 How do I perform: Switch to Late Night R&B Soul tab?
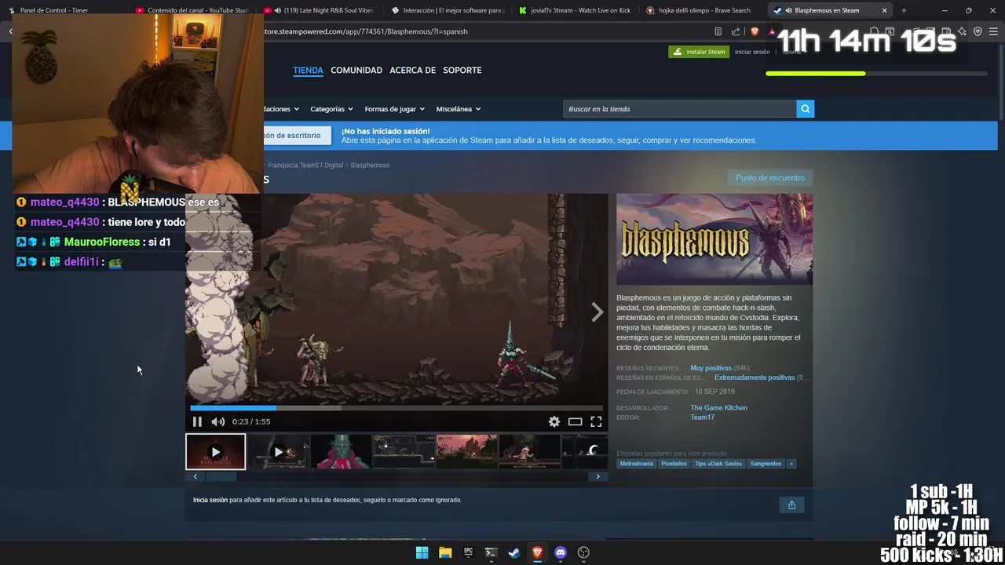[x=320, y=10]
